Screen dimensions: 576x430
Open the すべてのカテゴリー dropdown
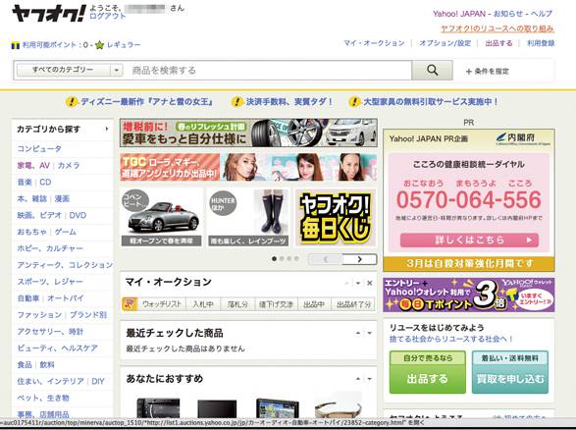pos(70,70)
